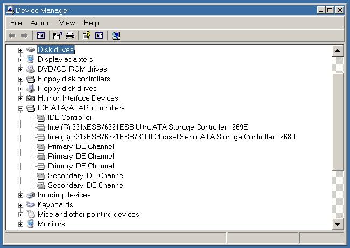
Task: Select Intel Serial ATA Storage Controller - 2680
Action: [x=171, y=137]
